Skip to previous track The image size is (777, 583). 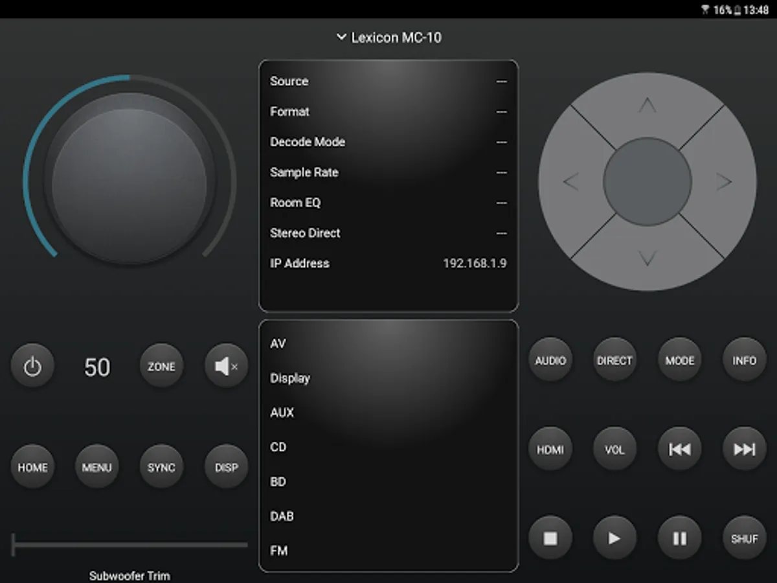(679, 449)
